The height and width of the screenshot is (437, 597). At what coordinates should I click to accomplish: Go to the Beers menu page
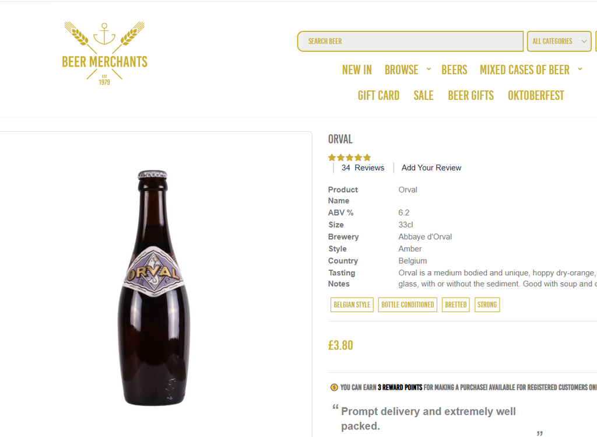[x=454, y=70]
